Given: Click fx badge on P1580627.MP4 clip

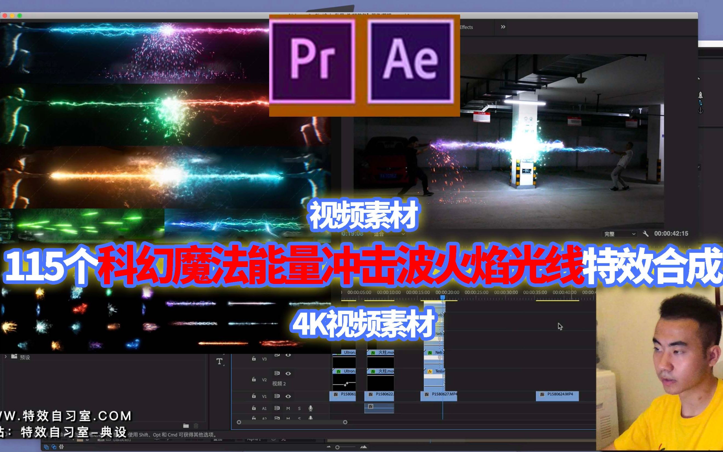Looking at the screenshot, I should click(x=427, y=394).
